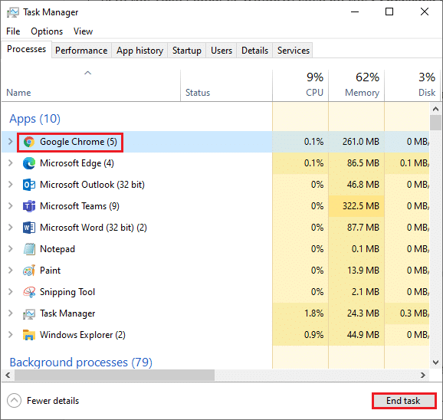
Task: Click the horizontal scrollbar right arrow
Action: (x=423, y=375)
